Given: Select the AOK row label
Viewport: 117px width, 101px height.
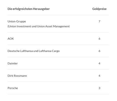Looking at the screenshot, I should click(11, 39).
